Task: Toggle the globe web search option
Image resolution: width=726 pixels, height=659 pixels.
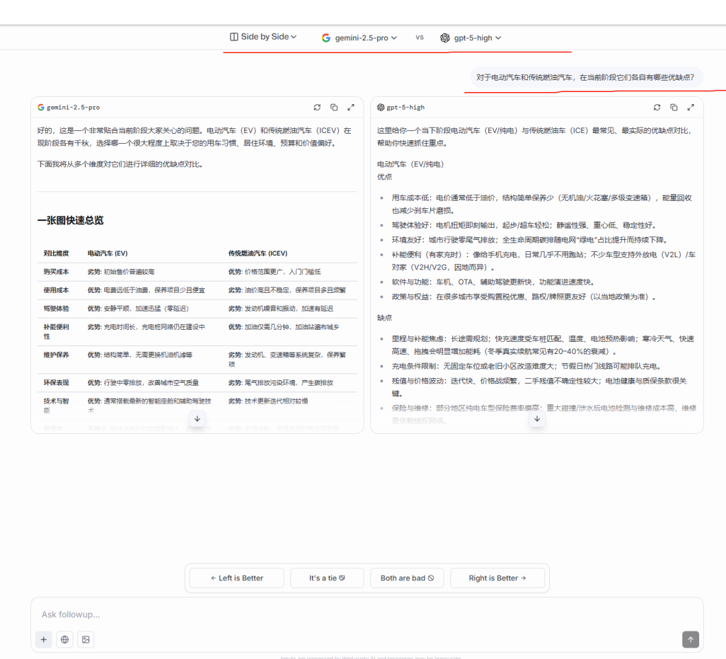Action: 65,640
